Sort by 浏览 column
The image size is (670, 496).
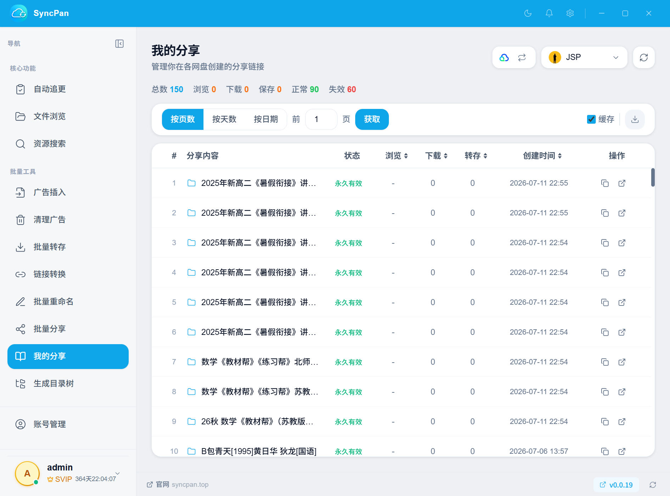(x=396, y=156)
